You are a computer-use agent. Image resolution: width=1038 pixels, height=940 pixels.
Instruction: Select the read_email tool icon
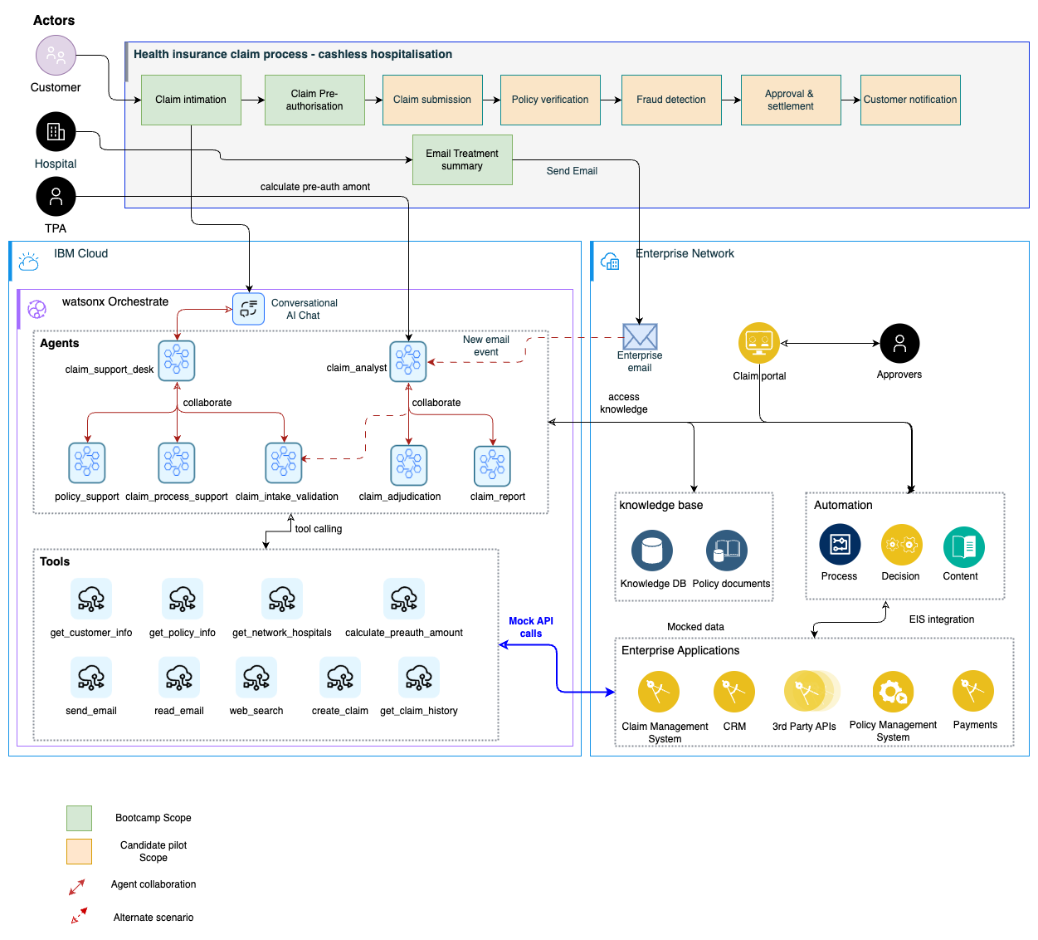179,678
